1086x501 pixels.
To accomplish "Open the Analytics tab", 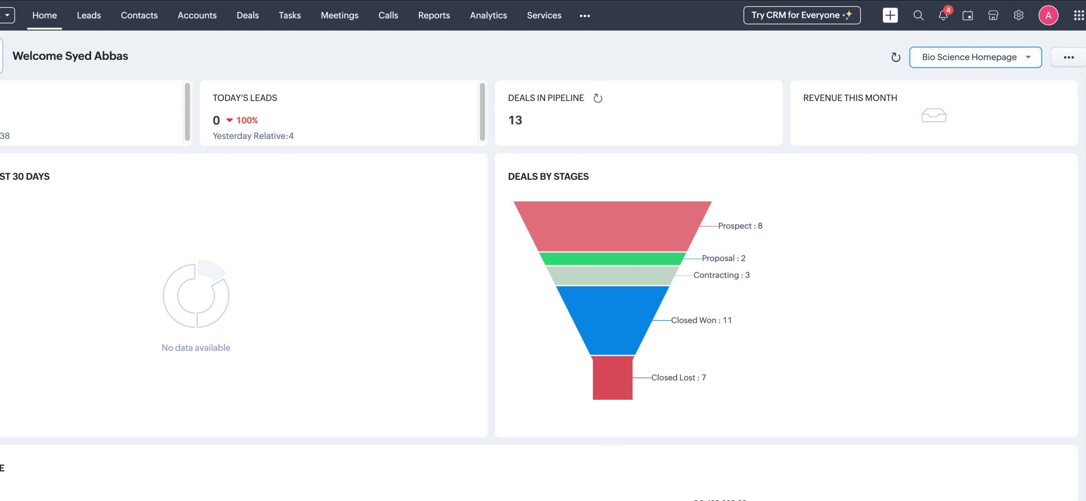I will pos(488,15).
